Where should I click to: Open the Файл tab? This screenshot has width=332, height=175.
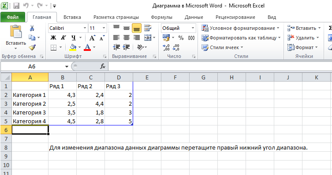click(x=13, y=17)
